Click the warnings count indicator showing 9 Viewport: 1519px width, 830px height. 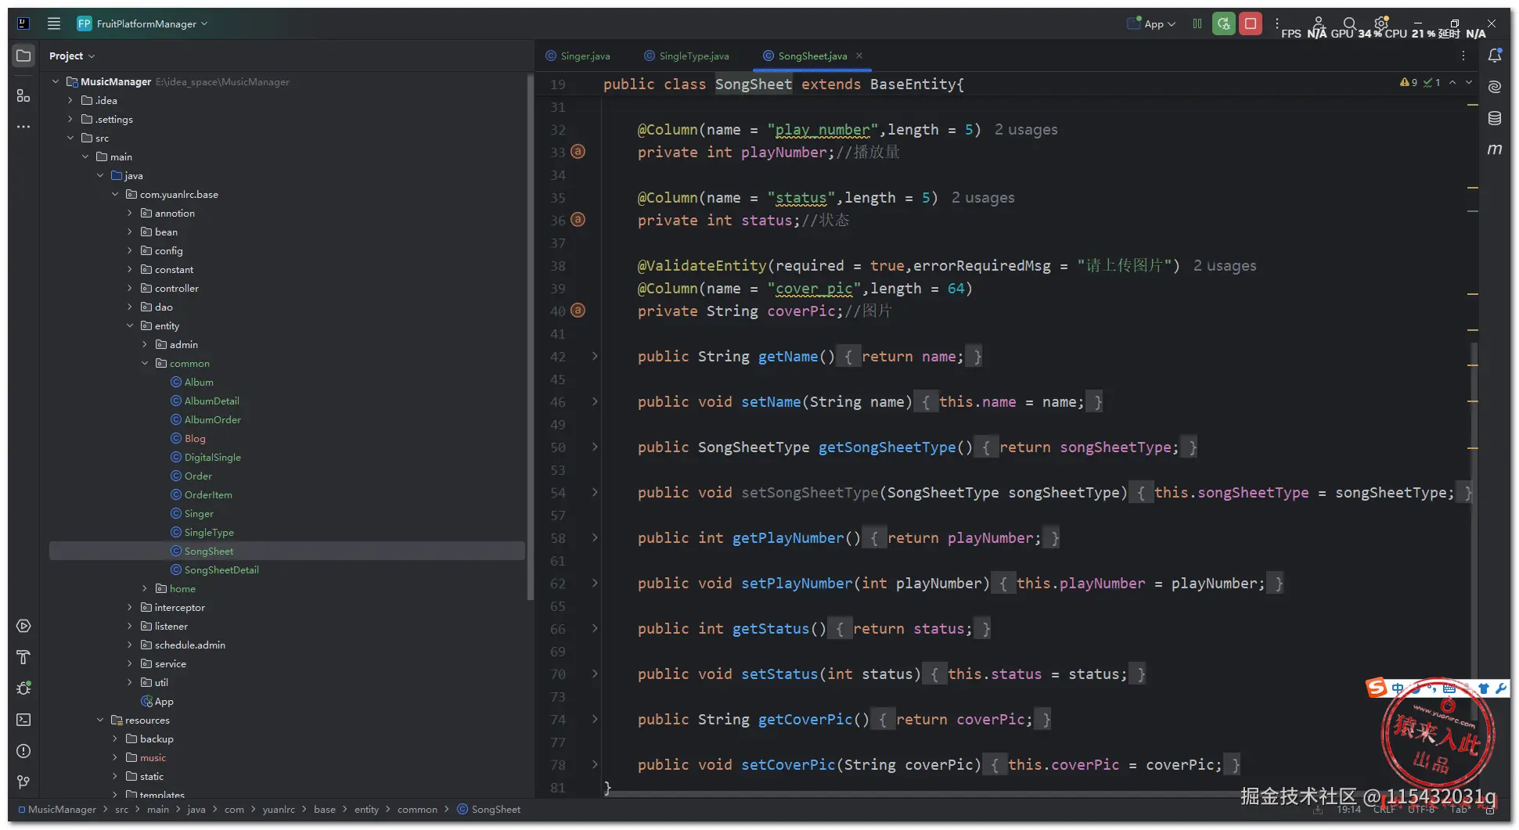pos(1409,82)
